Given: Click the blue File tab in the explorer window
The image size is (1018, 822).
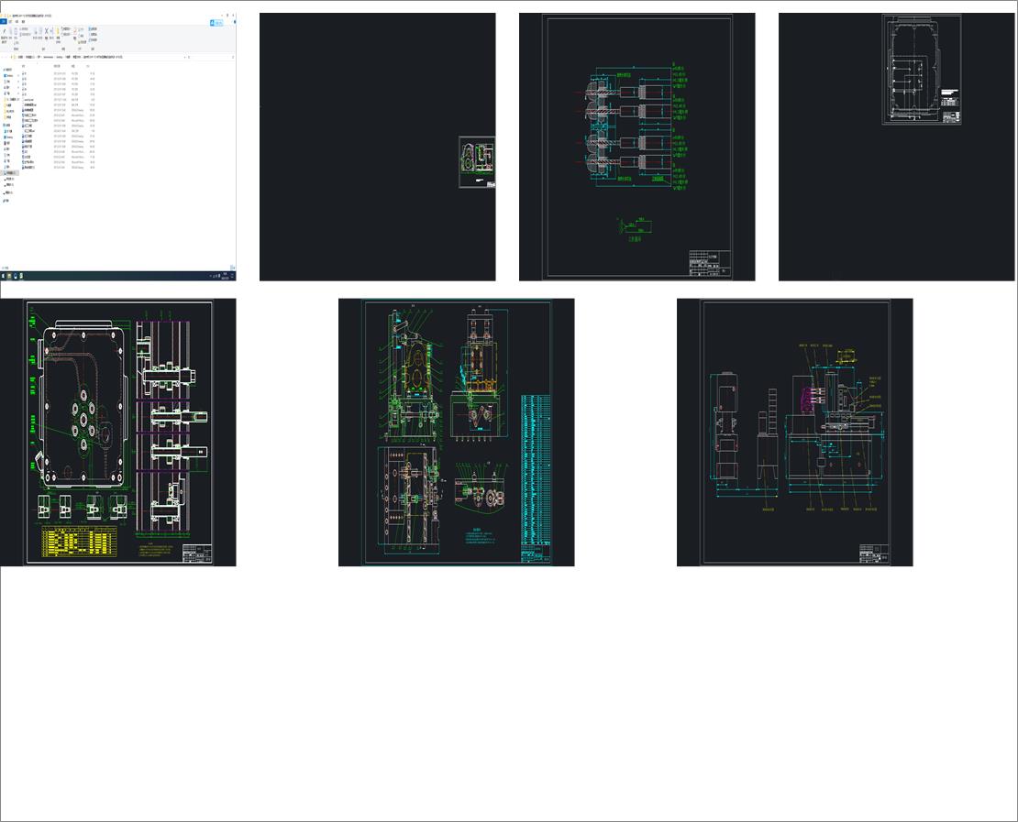Looking at the screenshot, I should [x=4, y=21].
